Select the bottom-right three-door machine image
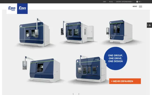Viewport: 152px width, 95px height. point(91,69)
